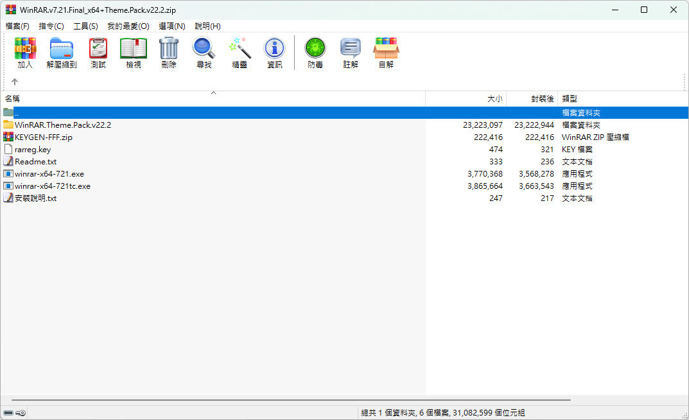This screenshot has height=420, width=689.
Task: Click packed value 3,663,543
Action: coord(536,186)
